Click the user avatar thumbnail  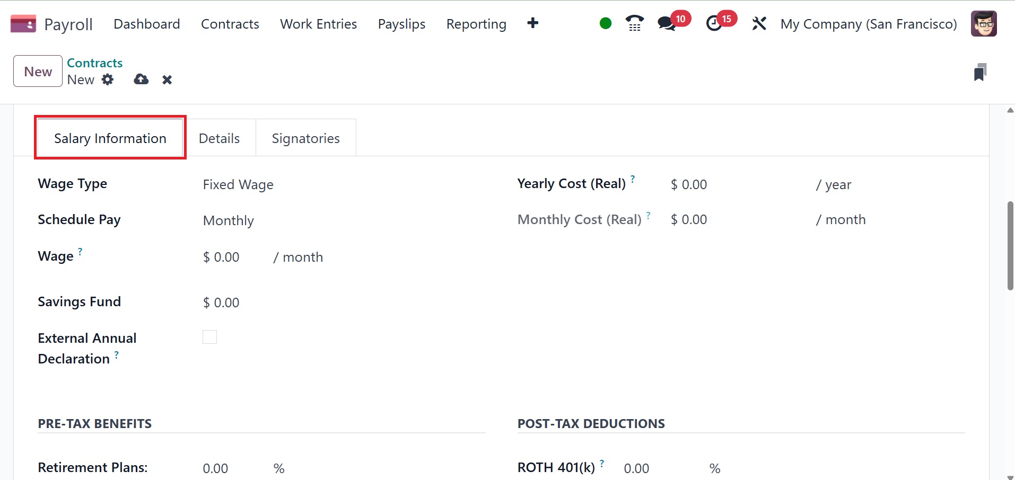984,24
